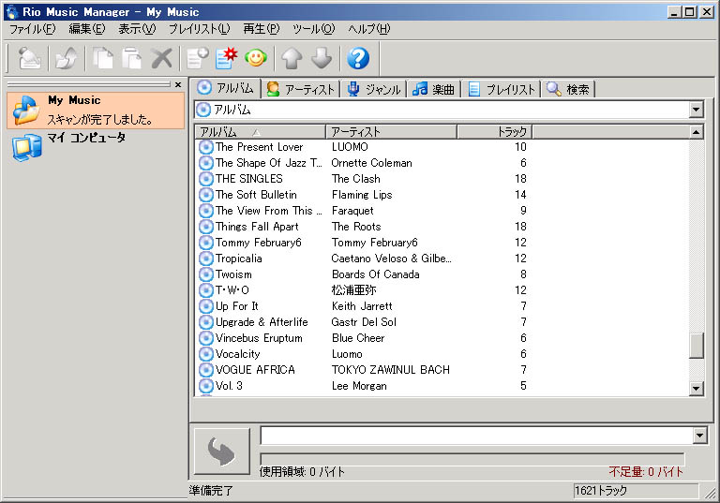This screenshot has width=720, height=503.
Task: Select album Tommy February6
Action: [x=259, y=243]
